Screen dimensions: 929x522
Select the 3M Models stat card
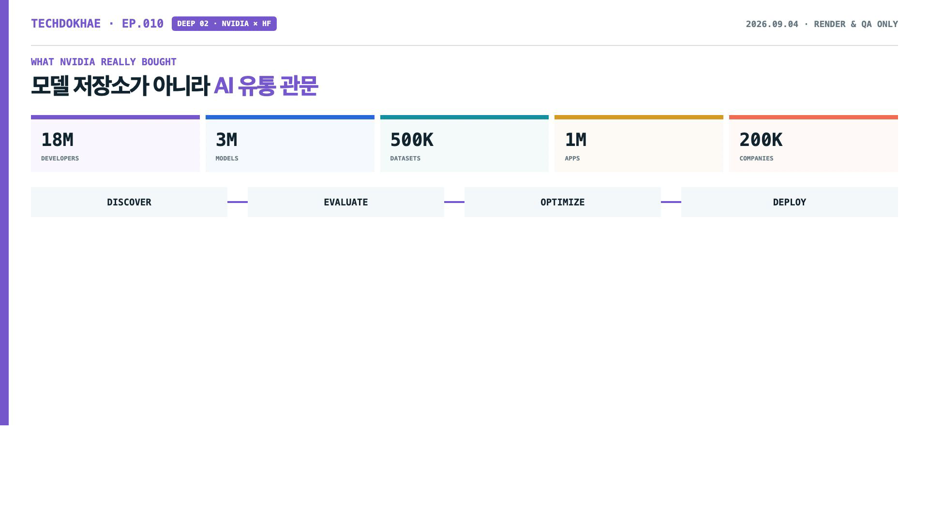click(x=290, y=144)
